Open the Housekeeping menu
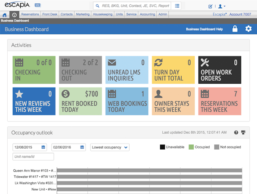Screen dimensions: 257x194 tap(102, 14)
